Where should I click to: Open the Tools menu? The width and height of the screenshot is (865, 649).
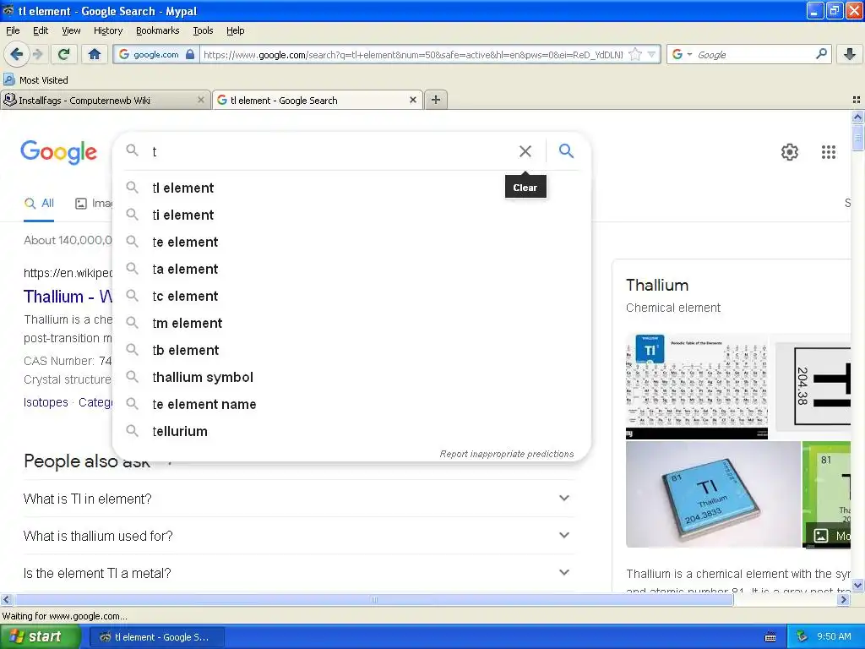[x=203, y=30]
